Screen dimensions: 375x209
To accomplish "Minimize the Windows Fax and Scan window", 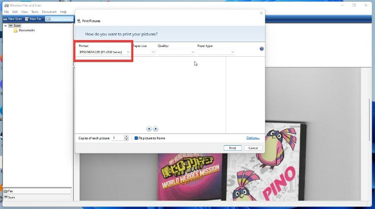I will point(342,5).
